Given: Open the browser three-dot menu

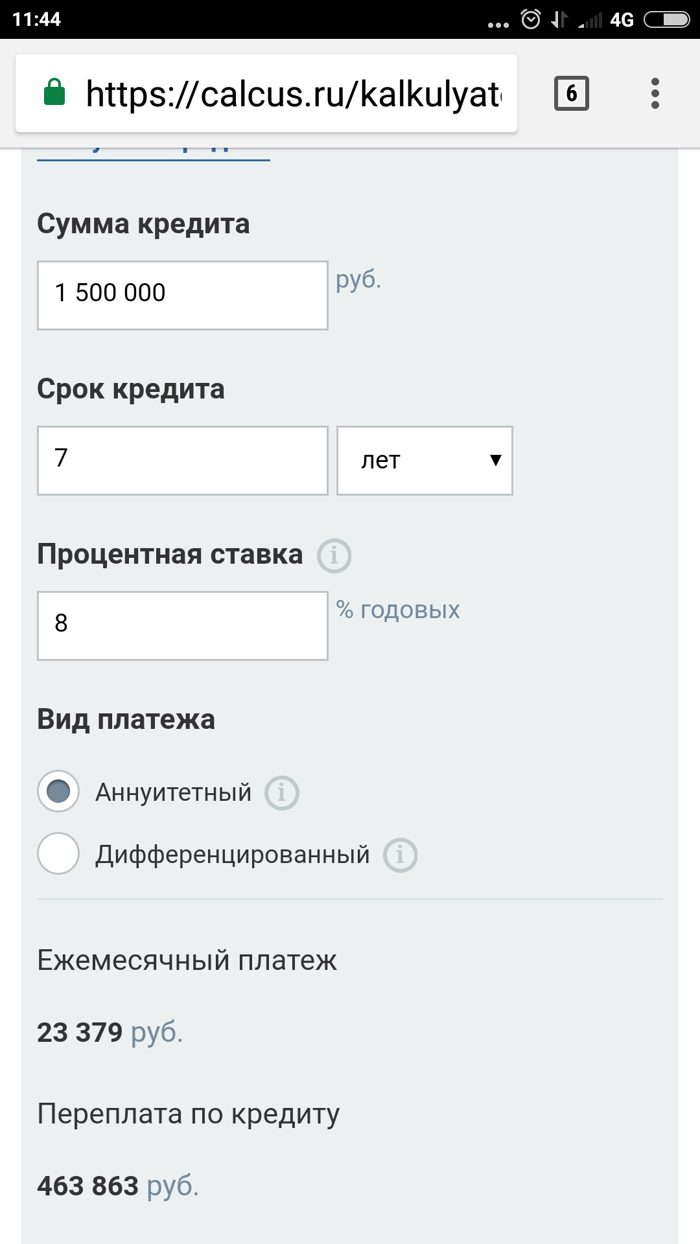Looking at the screenshot, I should pos(655,93).
